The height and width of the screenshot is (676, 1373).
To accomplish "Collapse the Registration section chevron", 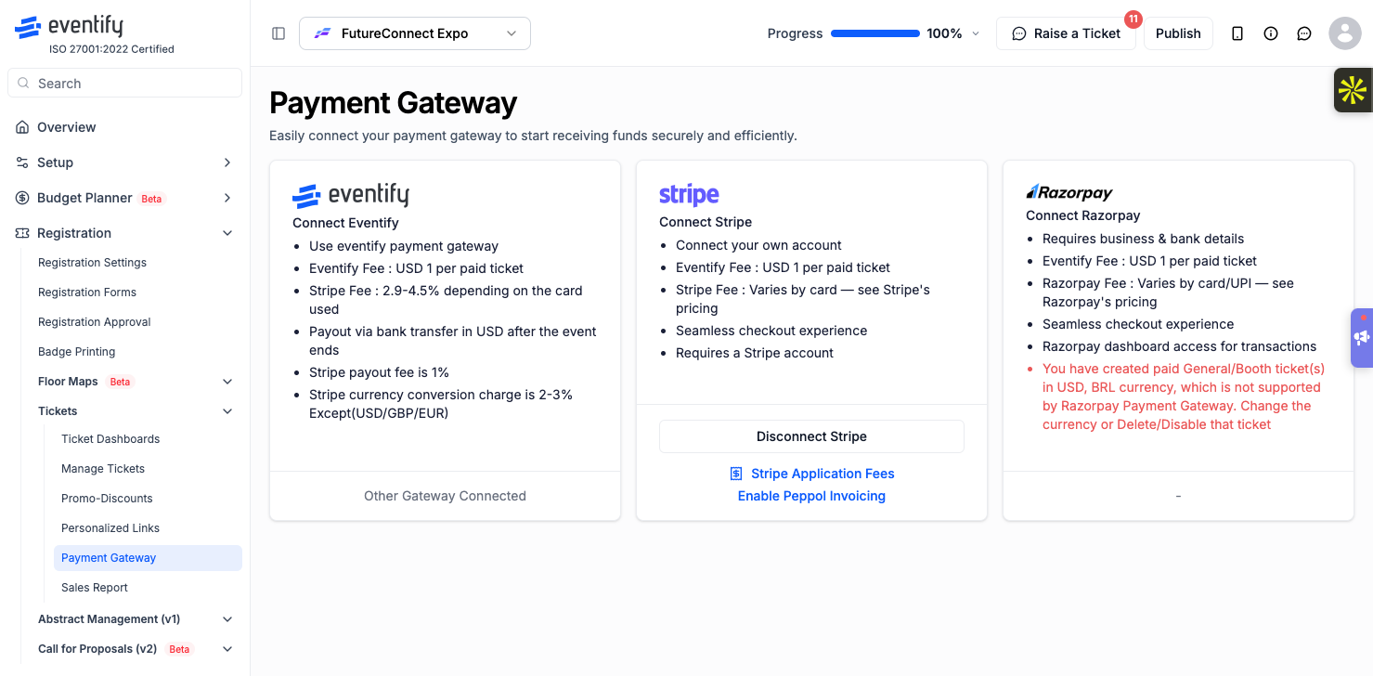I will click(227, 233).
